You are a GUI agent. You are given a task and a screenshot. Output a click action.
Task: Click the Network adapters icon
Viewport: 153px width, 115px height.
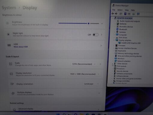point(115,61)
